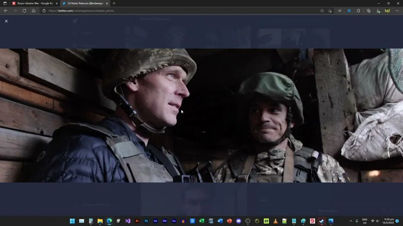Viewport: 403px width, 226px height.
Task: Open the browser profile avatar
Action: [388, 11]
